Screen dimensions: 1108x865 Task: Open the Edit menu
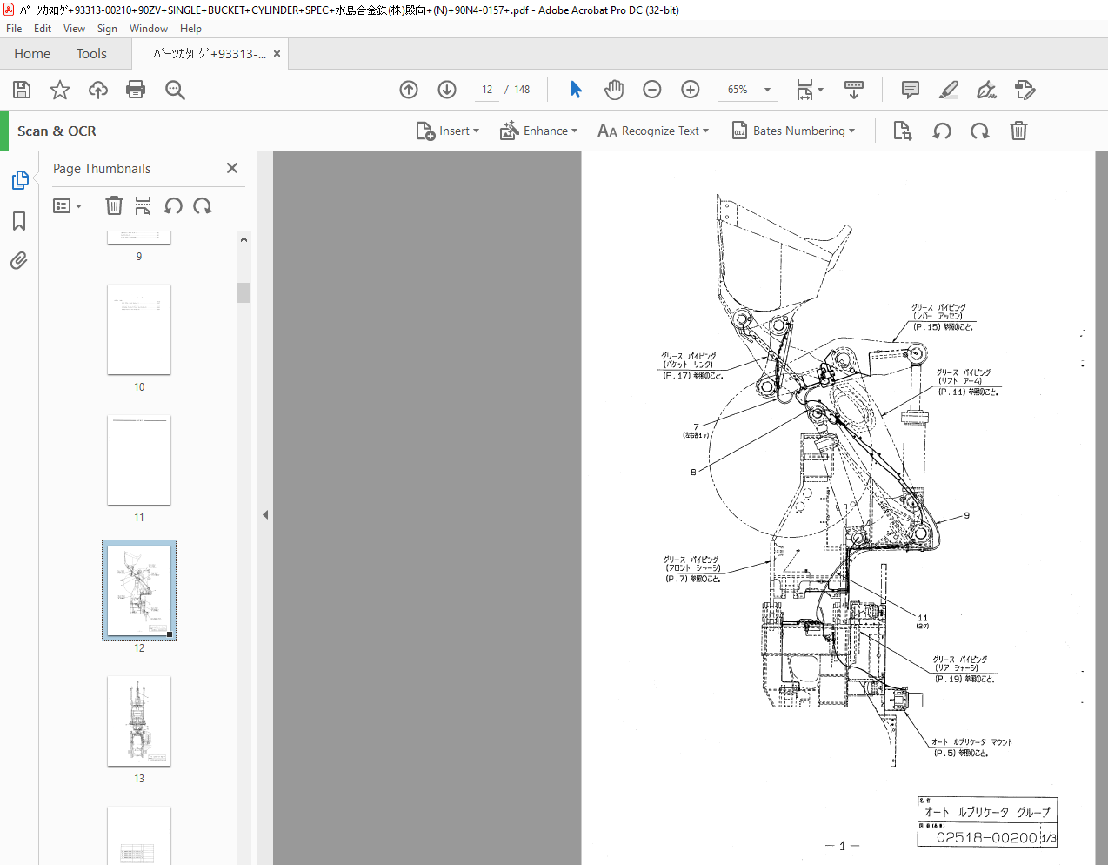point(43,29)
